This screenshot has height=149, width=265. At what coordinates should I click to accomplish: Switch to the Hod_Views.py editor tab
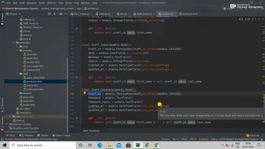pyautogui.click(x=82, y=14)
